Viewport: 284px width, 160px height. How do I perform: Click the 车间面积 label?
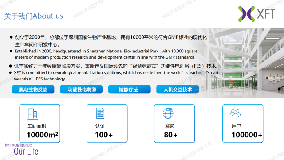[37, 126]
